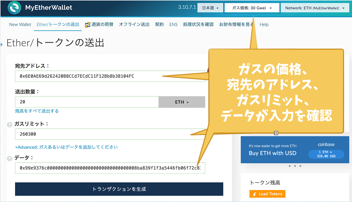
Task: Click the coinbase label on banner
Action: coord(326,144)
